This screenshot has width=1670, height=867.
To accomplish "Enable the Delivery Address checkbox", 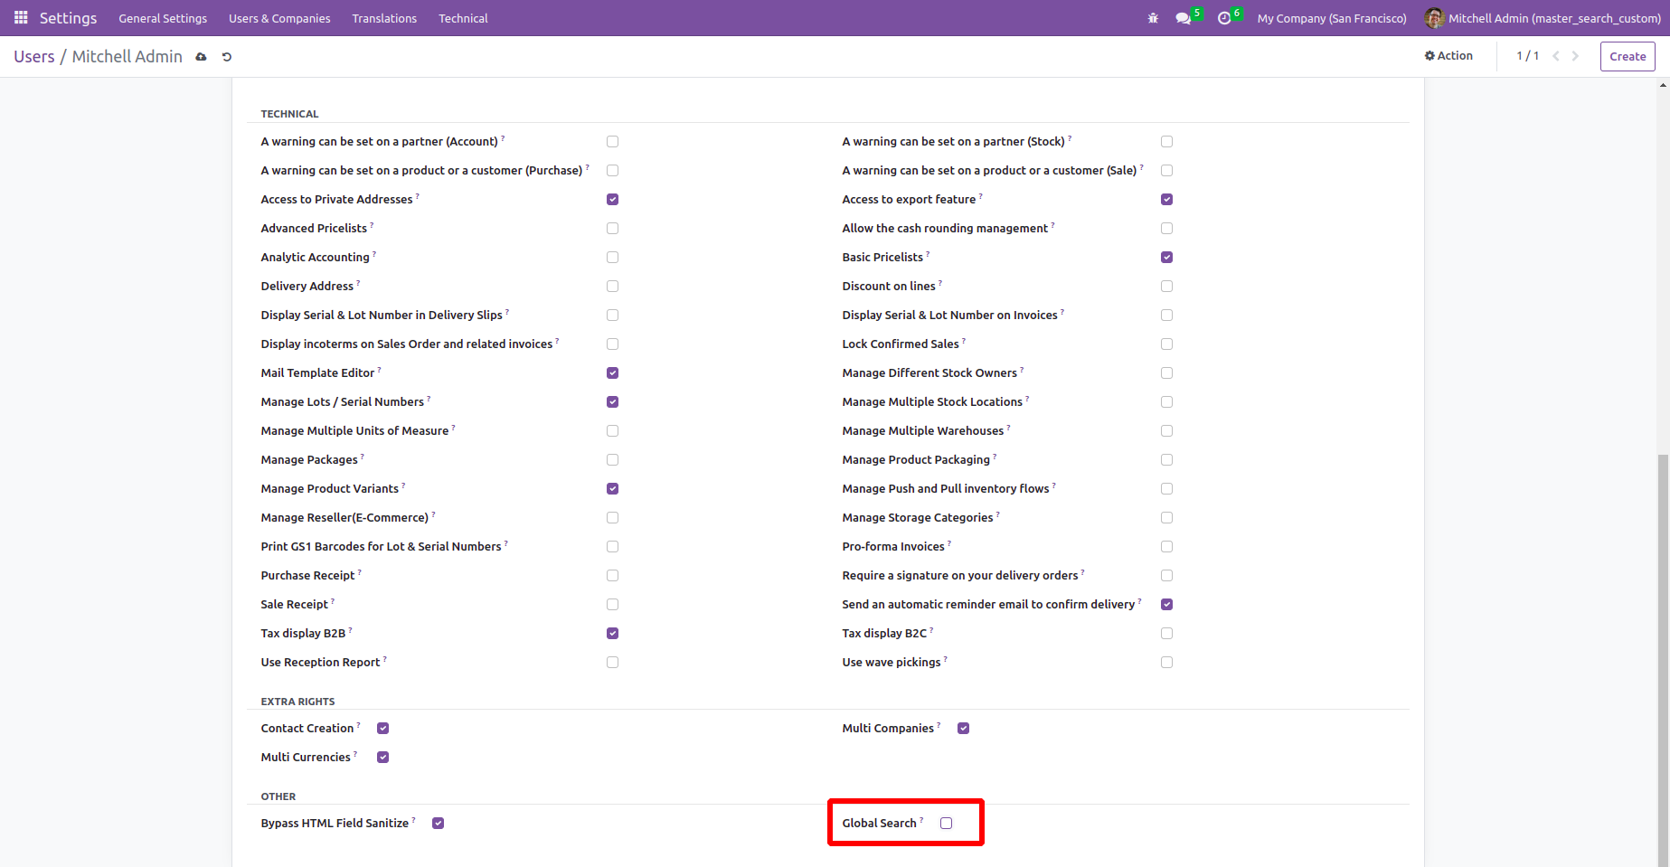I will click(x=612, y=286).
